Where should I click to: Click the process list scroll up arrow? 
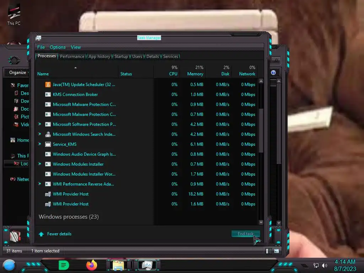(261, 81)
